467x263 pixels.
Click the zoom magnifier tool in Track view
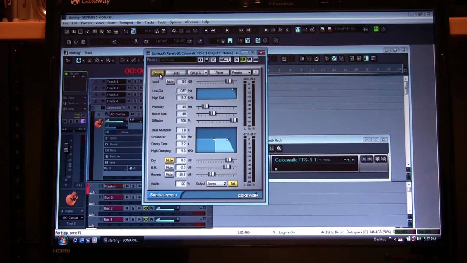(x=108, y=60)
